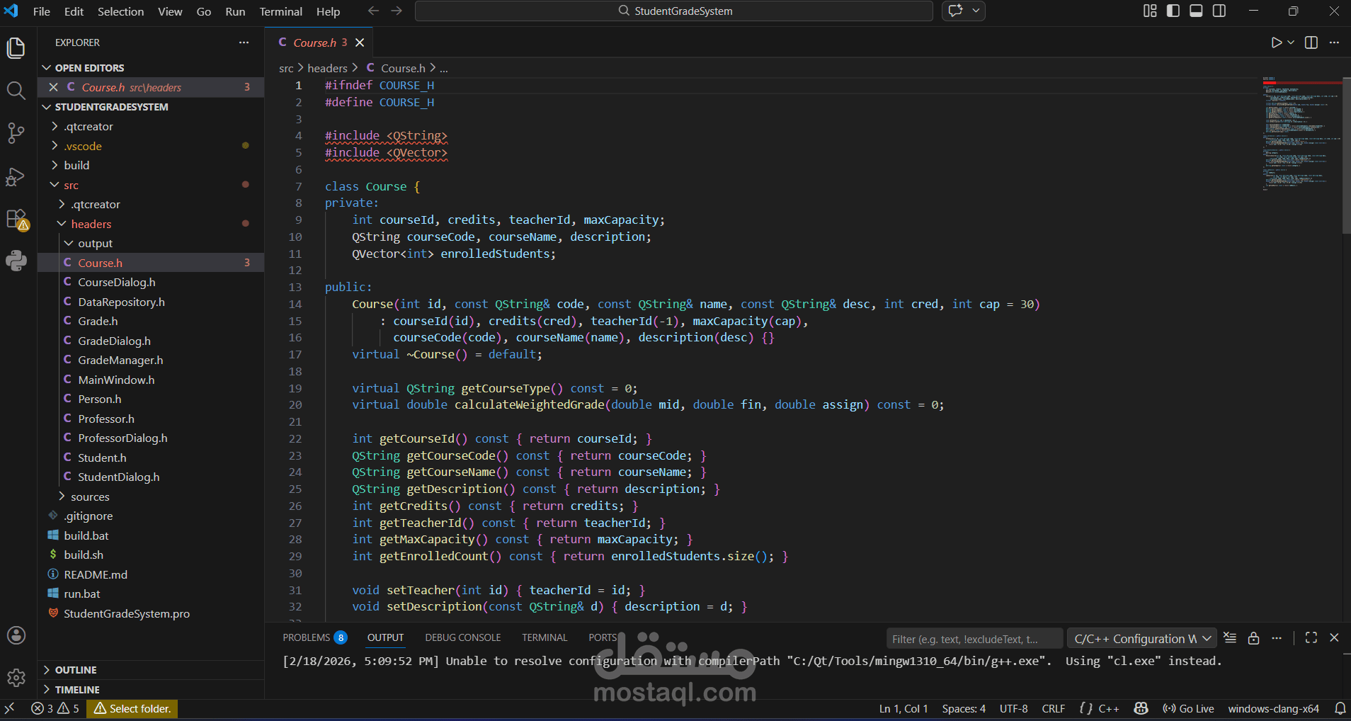Switch to the TERMINAL panel tab

click(x=545, y=637)
